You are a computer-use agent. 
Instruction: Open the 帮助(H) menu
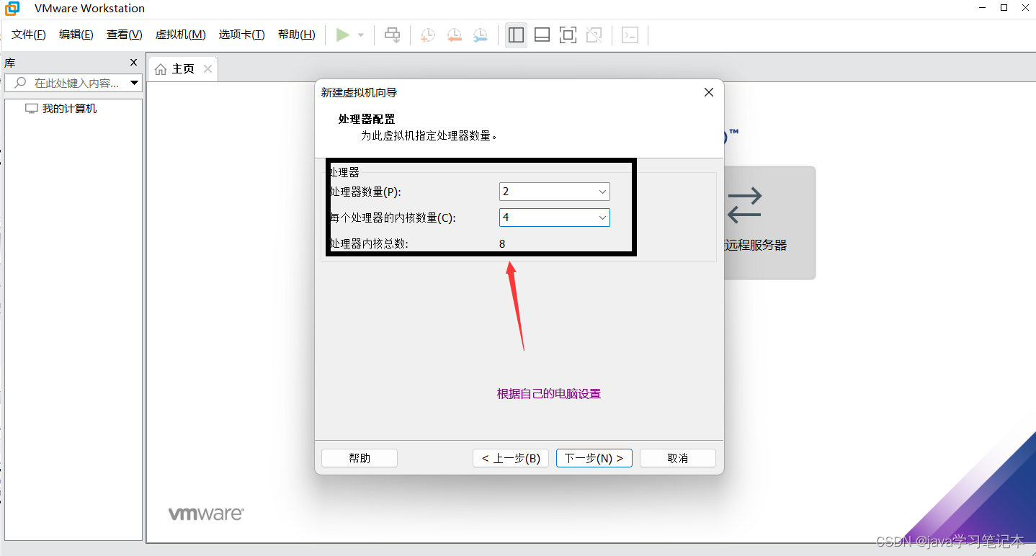click(x=297, y=35)
